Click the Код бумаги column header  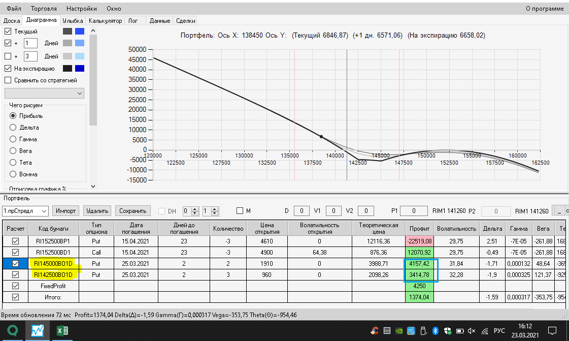53,228
